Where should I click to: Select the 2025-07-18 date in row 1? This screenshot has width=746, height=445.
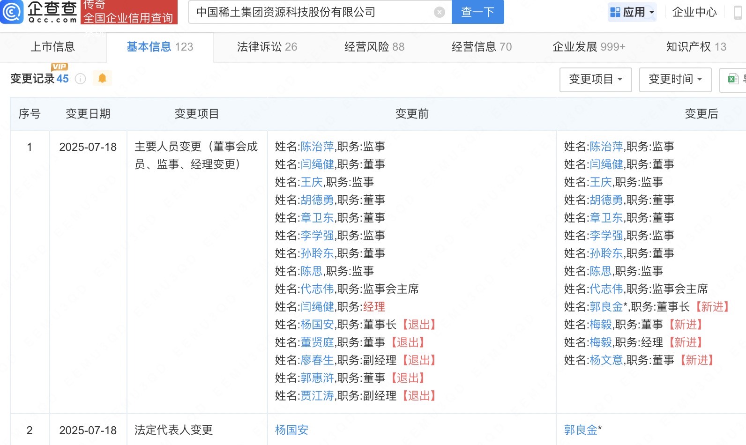point(88,147)
